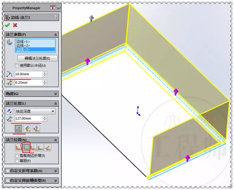Increase the 127.00mm length spinner
This screenshot has width=234, height=190.
[x=45, y=117]
